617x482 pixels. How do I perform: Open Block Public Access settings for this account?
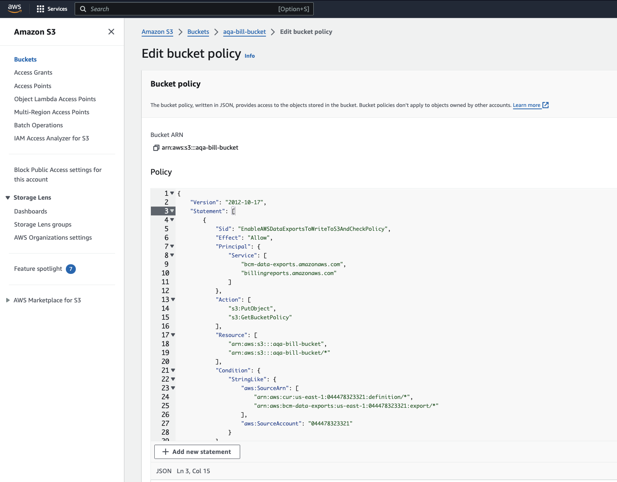pos(58,175)
